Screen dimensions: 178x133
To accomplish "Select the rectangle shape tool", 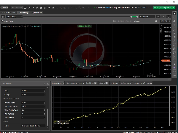I will (174, 52).
